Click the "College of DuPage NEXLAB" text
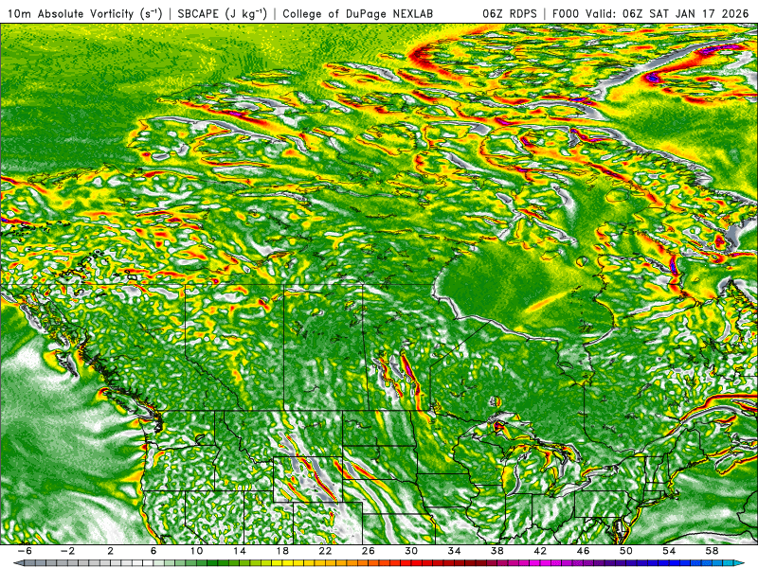The height and width of the screenshot is (568, 758). click(x=358, y=13)
